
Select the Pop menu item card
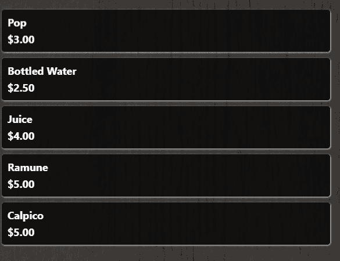pyautogui.click(x=166, y=31)
